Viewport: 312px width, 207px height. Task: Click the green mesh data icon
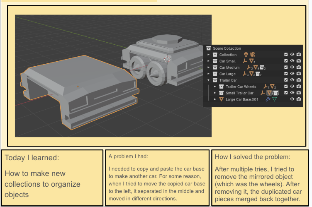point(274,99)
